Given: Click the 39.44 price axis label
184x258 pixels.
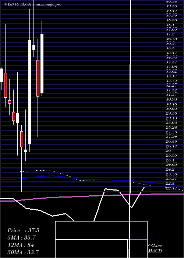Looking at the screenshot, I should click(x=171, y=11).
